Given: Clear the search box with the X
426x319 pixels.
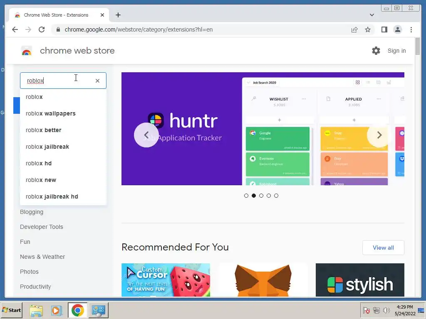Looking at the screenshot, I should click(97, 81).
